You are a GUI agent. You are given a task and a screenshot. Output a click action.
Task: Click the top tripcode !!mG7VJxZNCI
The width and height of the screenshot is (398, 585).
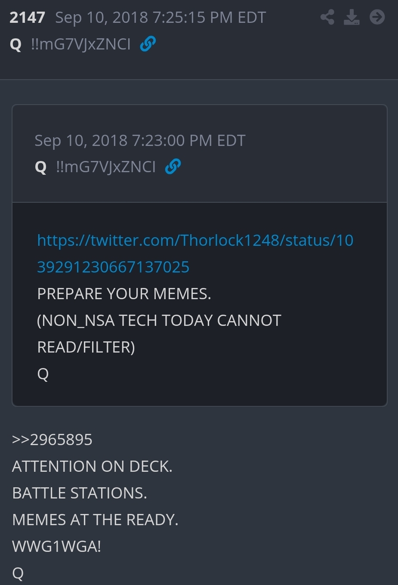(x=81, y=44)
